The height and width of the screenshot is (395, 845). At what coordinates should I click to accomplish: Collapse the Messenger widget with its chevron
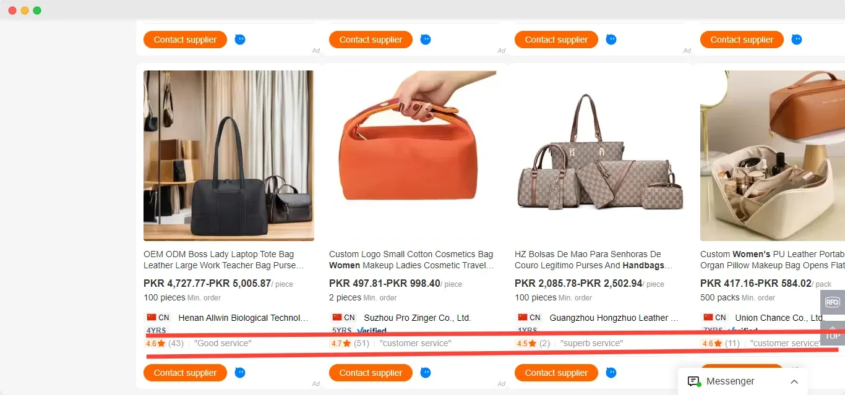[794, 381]
